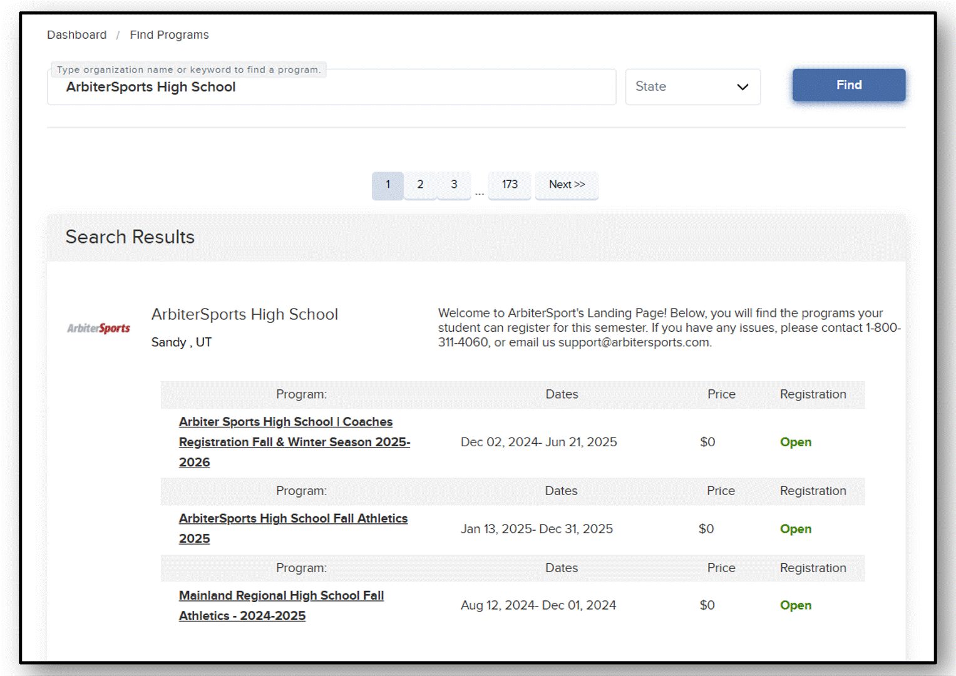Click the organization name search field
Screen dimensions: 956x676
[x=332, y=87]
